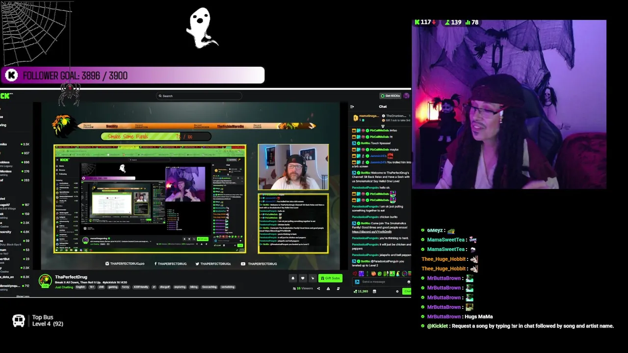This screenshot has width=628, height=353.
Task: Select the exploring tag
Action: (x=180, y=287)
